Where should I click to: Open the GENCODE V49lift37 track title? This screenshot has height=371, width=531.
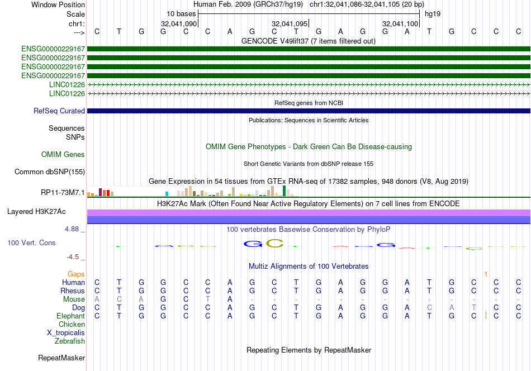click(x=308, y=41)
